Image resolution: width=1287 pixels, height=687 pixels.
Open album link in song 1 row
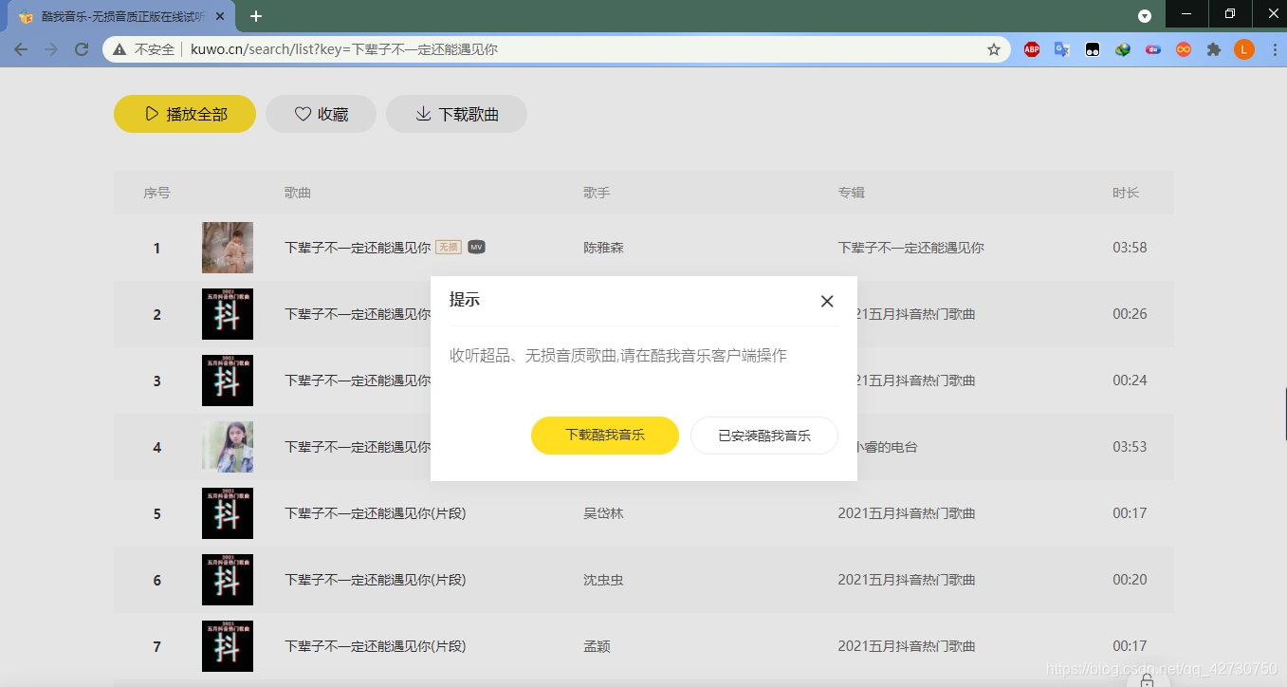tap(911, 248)
